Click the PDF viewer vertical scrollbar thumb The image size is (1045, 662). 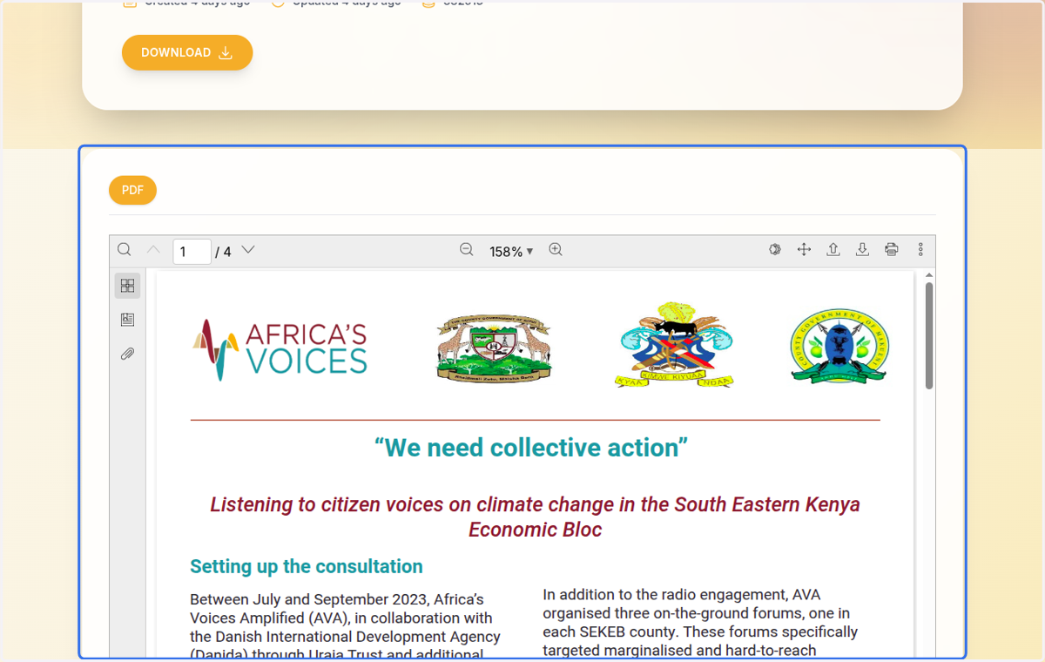point(929,335)
